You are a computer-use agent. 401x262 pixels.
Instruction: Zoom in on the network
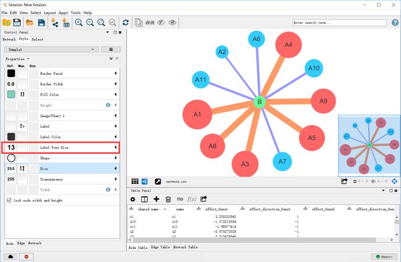(79, 23)
